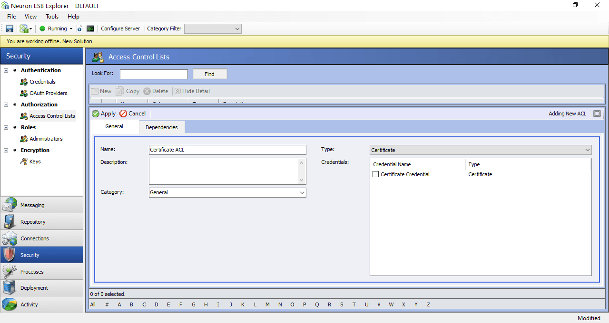Open the View menu

point(30,17)
